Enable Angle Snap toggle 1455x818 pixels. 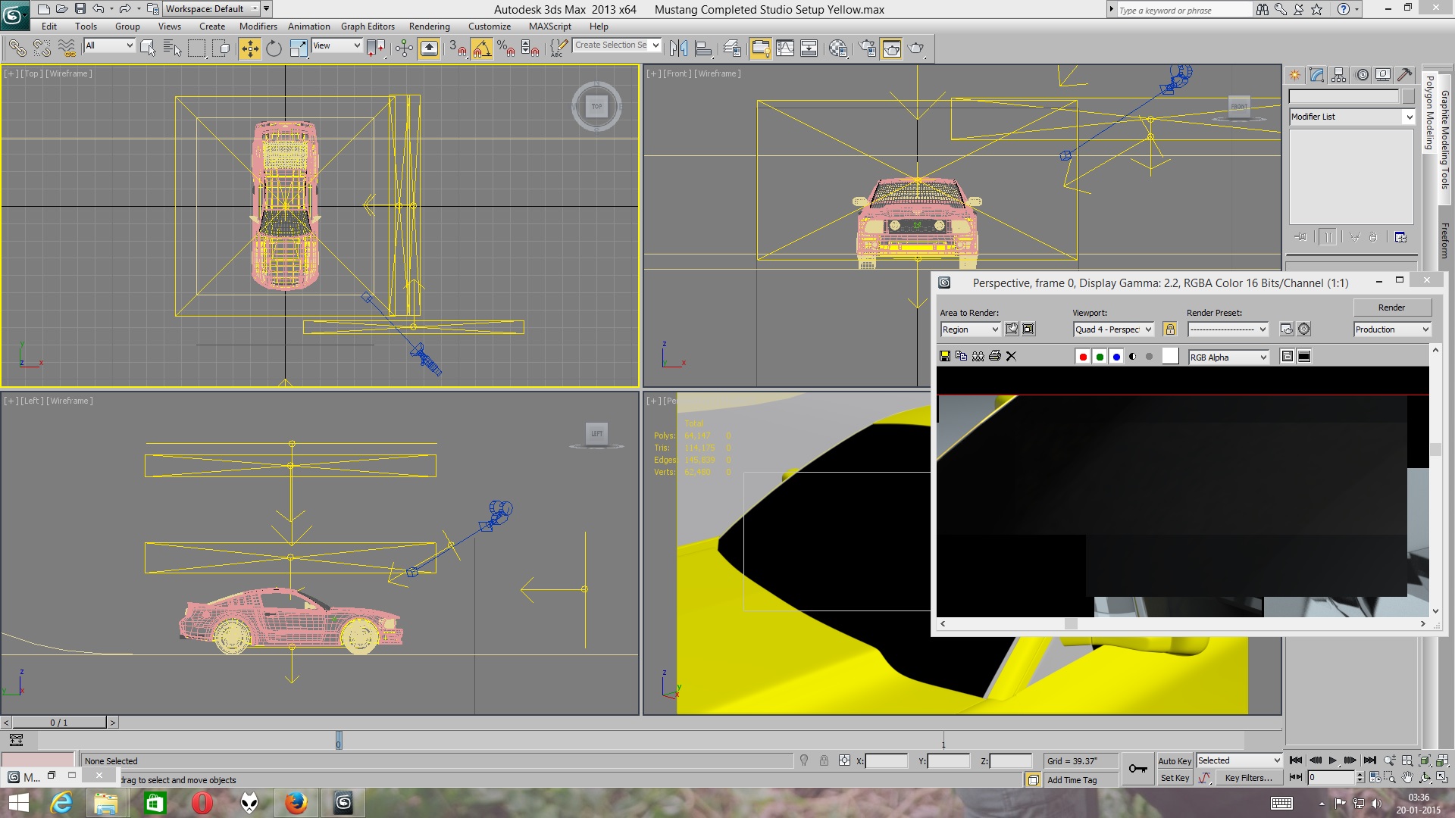[x=483, y=48]
